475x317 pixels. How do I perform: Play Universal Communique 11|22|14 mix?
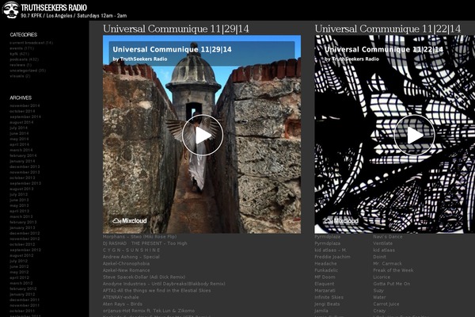414,135
